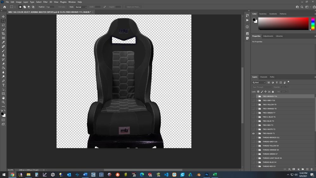Show the THREAD-GREY-S10 group
The height and width of the screenshot is (178, 316).
point(253,142)
